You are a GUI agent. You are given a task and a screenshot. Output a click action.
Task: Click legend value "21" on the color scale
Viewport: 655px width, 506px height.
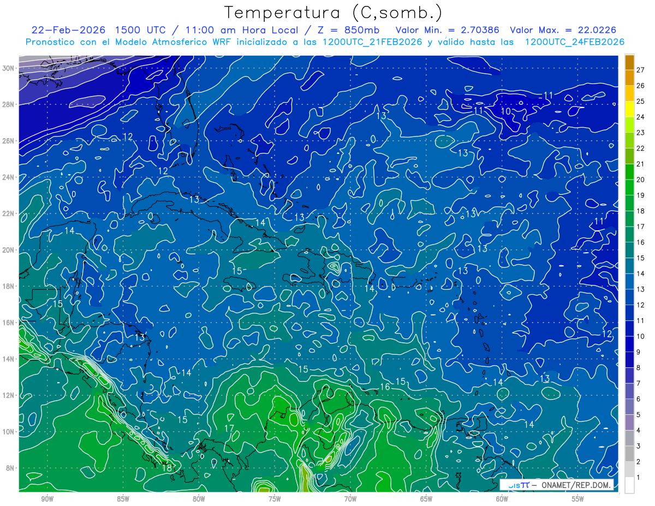(x=640, y=164)
